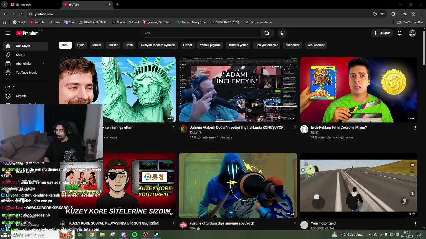
Task: Open Shorts in the sidebar
Action: pyautogui.click(x=25, y=55)
